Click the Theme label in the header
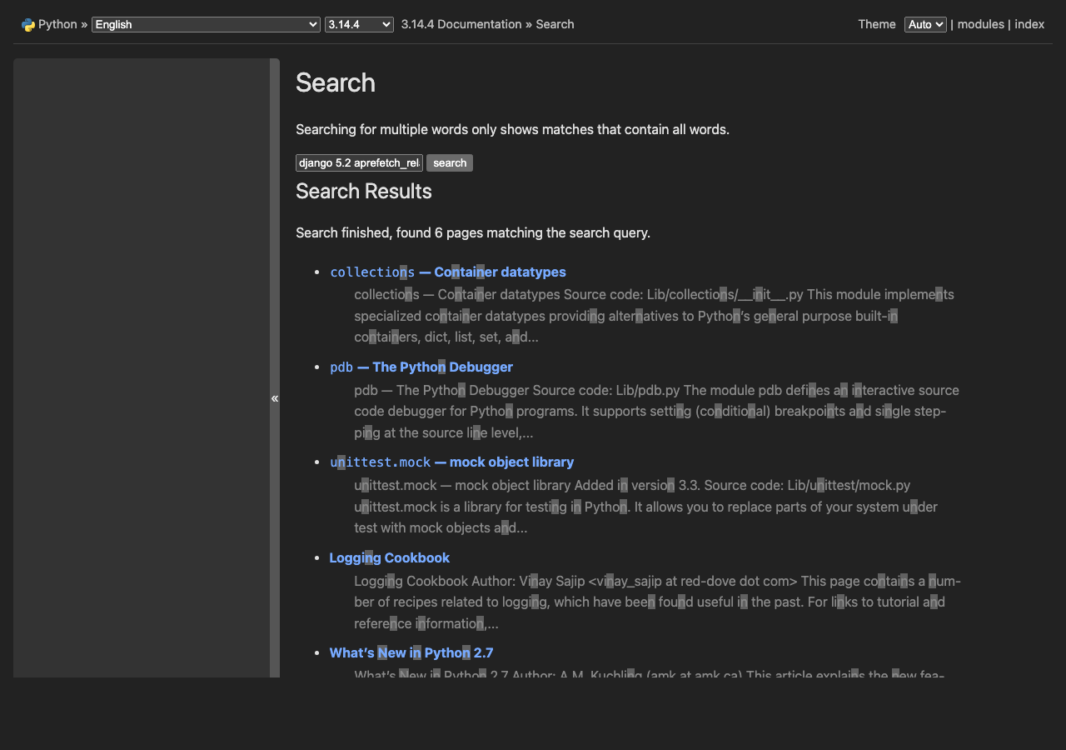Screen dimensions: 1066x750 pyautogui.click(x=876, y=24)
